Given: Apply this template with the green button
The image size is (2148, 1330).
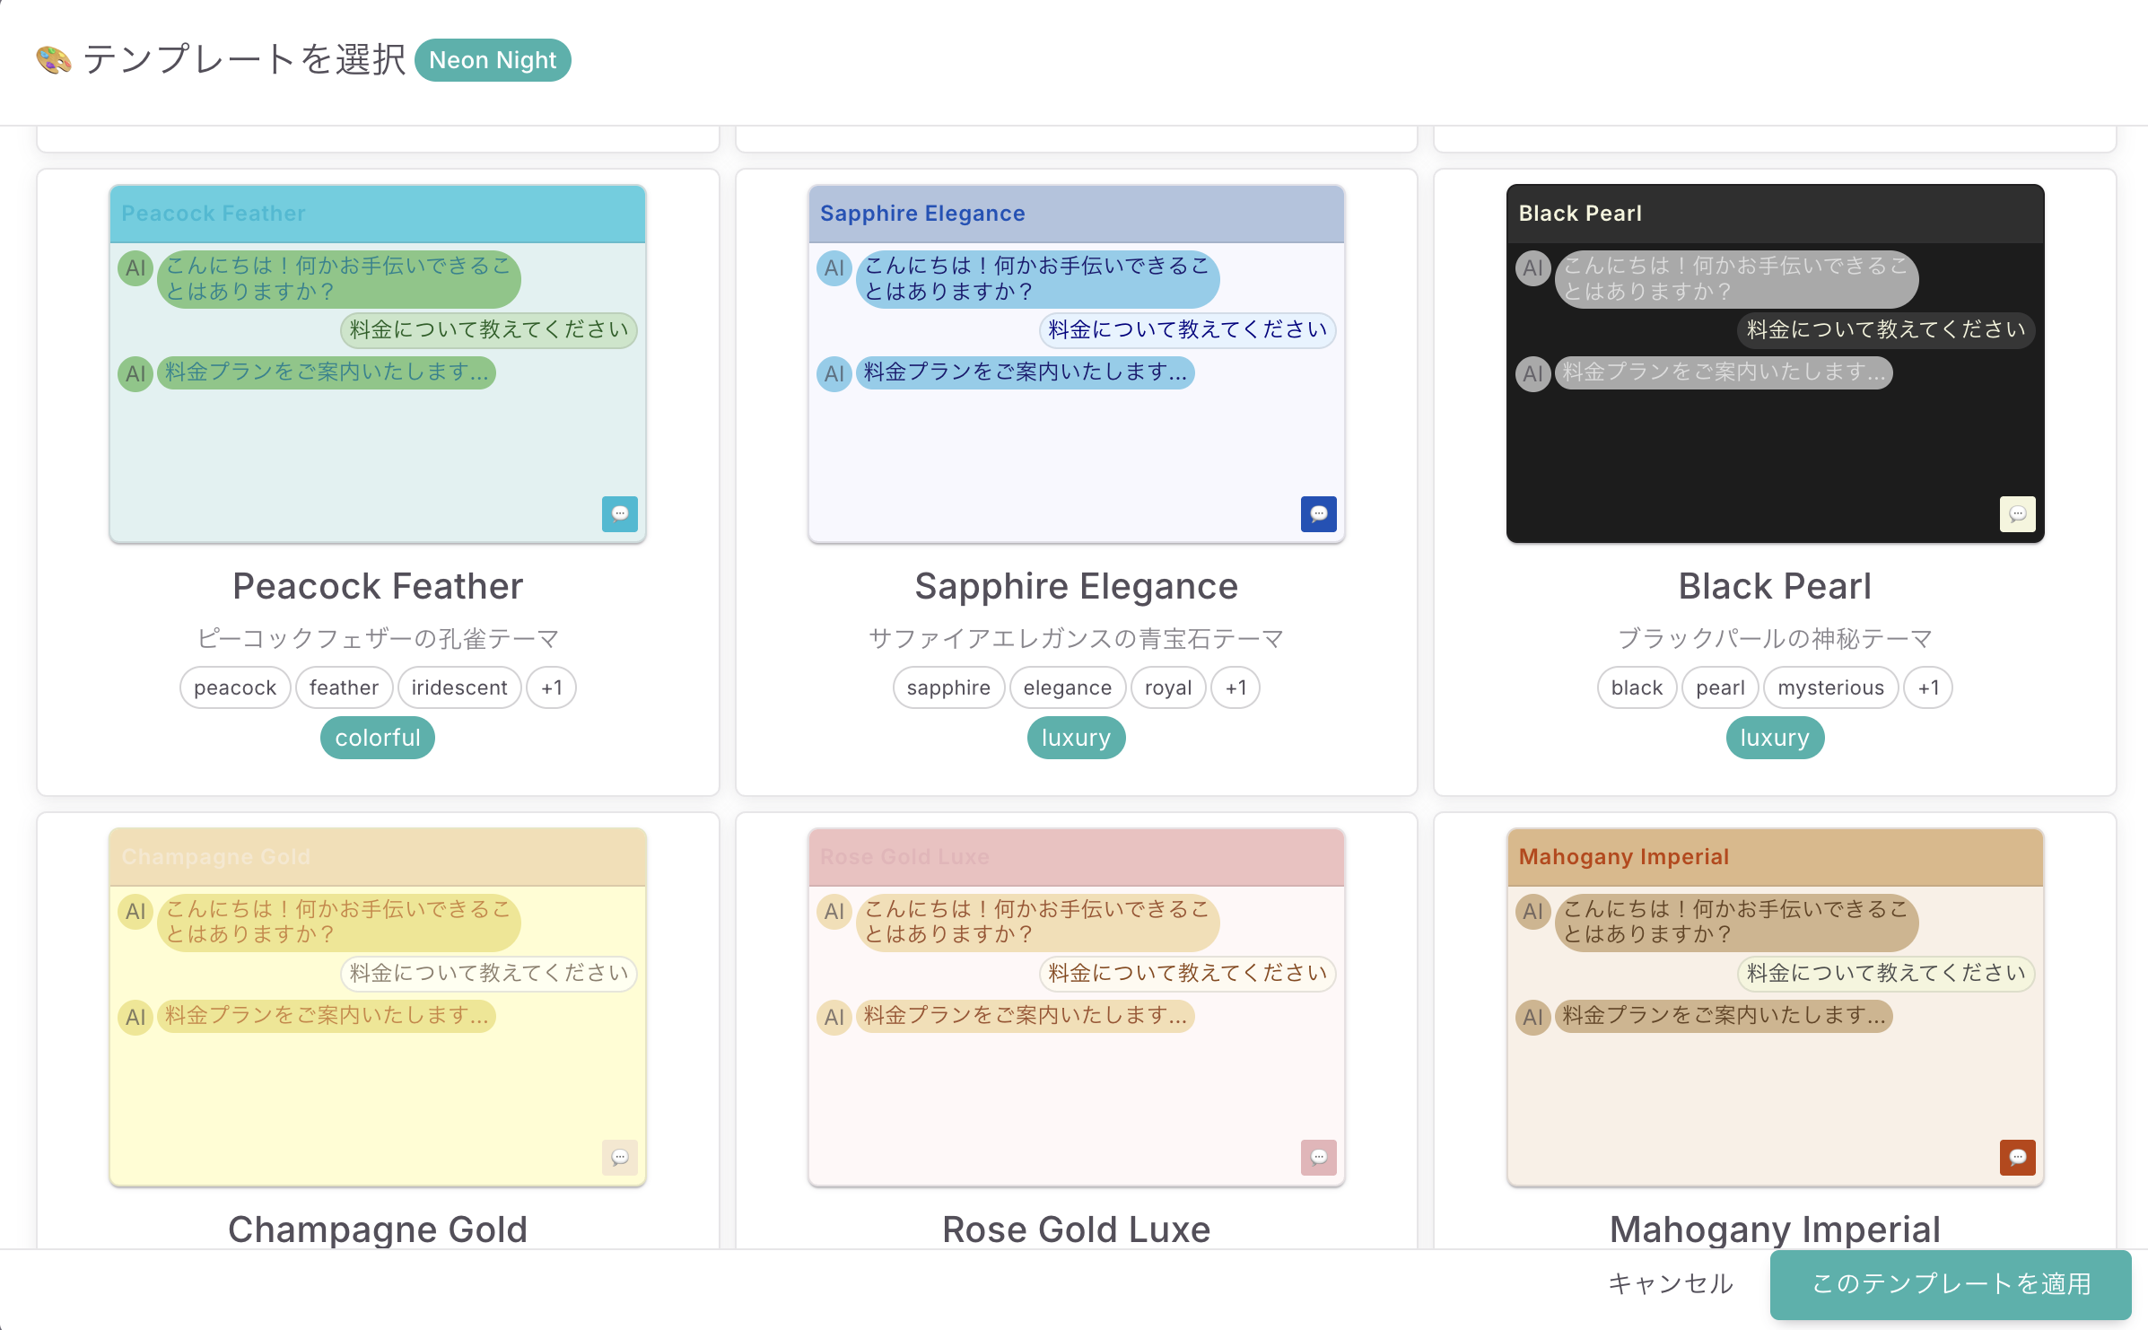Looking at the screenshot, I should coord(1951,1284).
